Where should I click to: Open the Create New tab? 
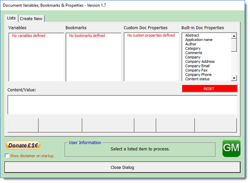(x=31, y=19)
